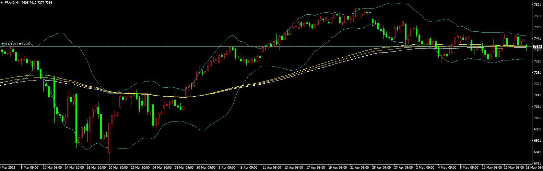Click price scale label 7081
Screen dimensions: 543x171
(538, 107)
